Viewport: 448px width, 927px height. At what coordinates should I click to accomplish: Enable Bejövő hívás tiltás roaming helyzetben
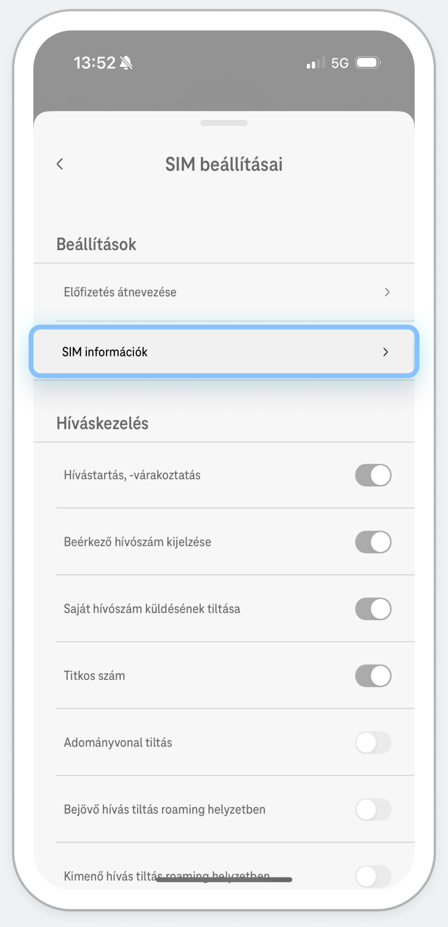coord(373,809)
